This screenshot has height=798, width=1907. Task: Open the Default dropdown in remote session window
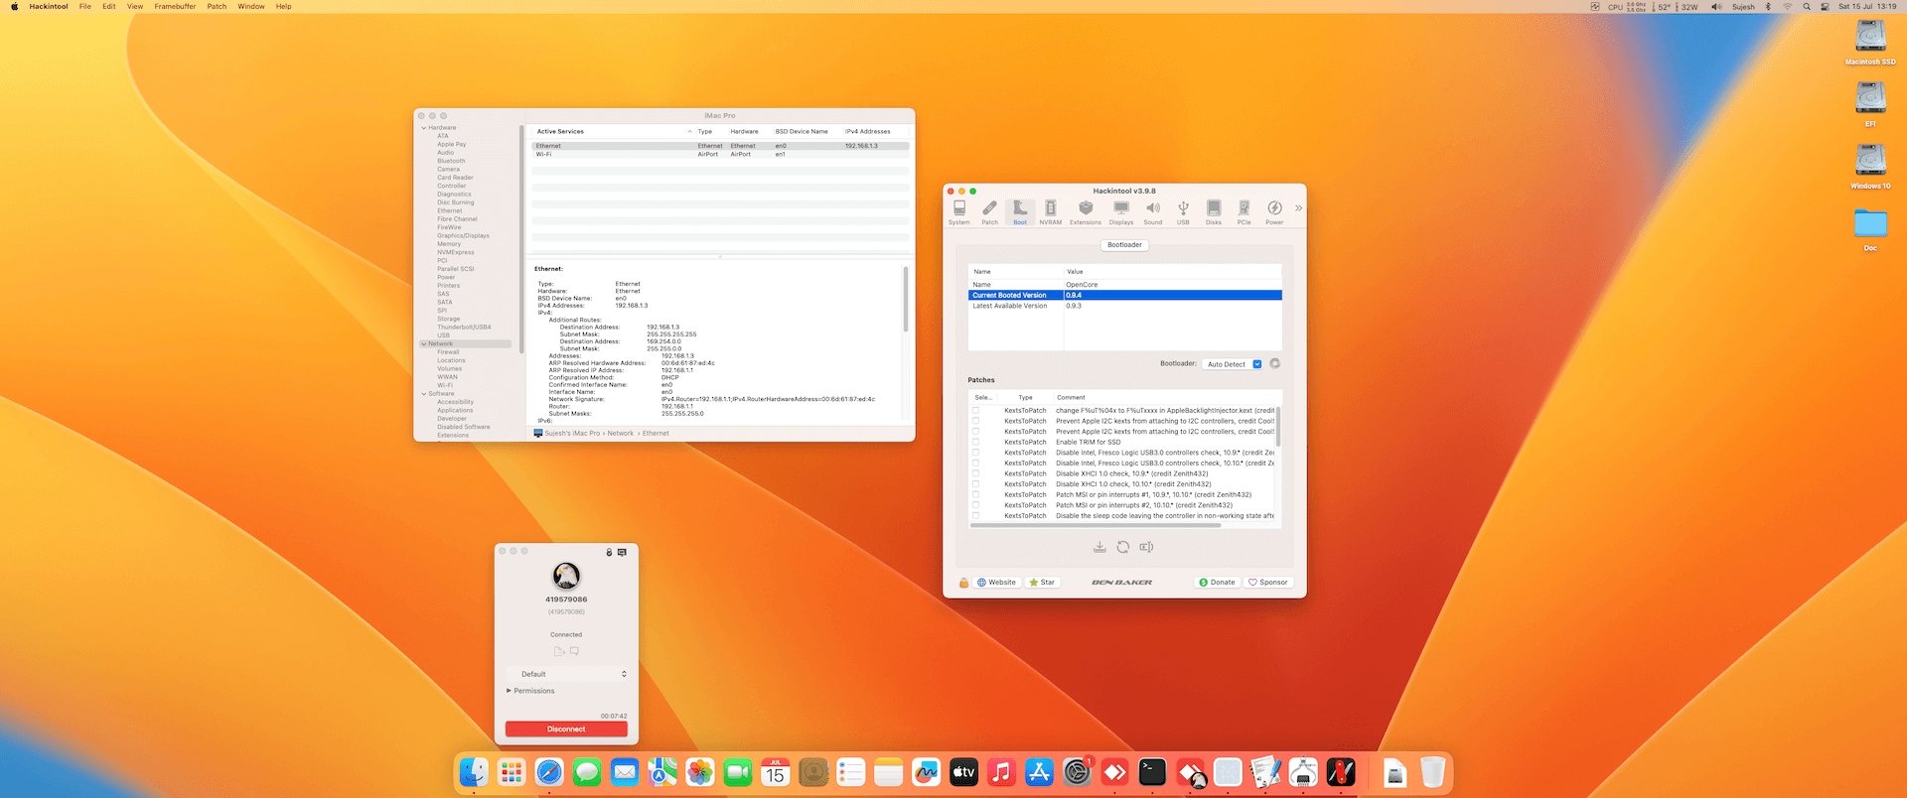[567, 674]
